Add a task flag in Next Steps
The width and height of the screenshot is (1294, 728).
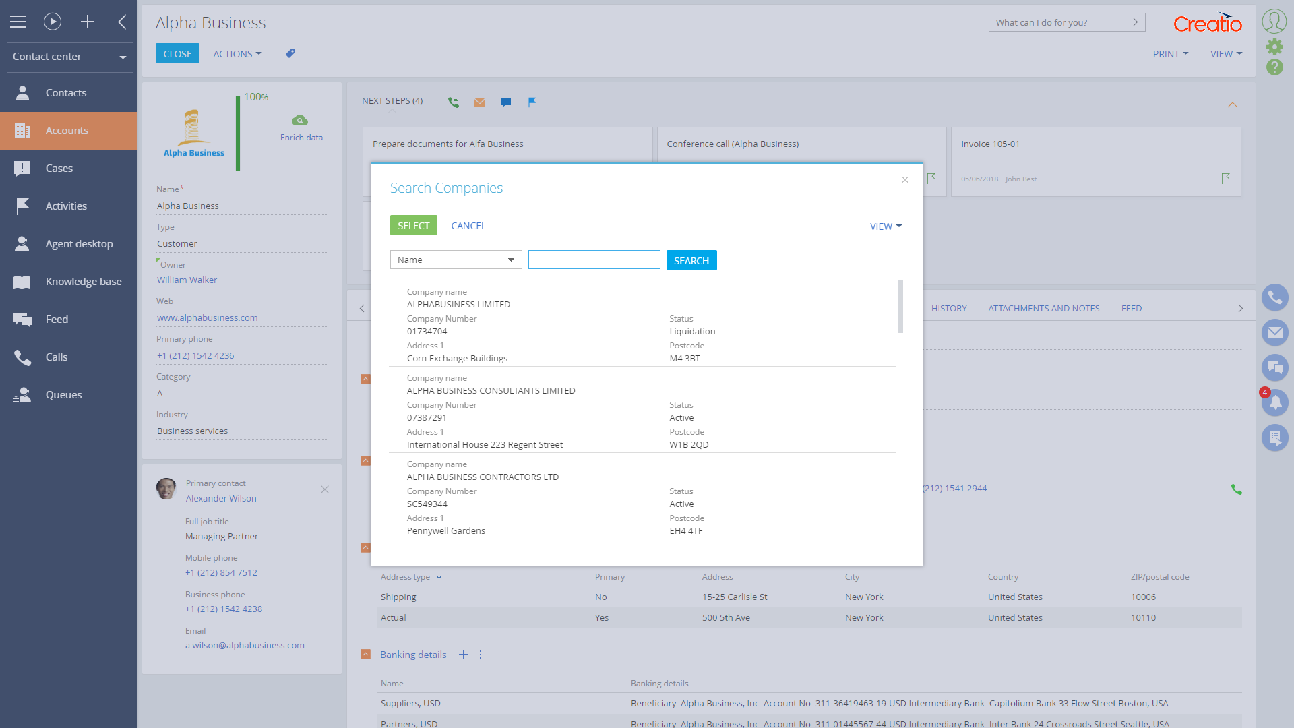(532, 102)
